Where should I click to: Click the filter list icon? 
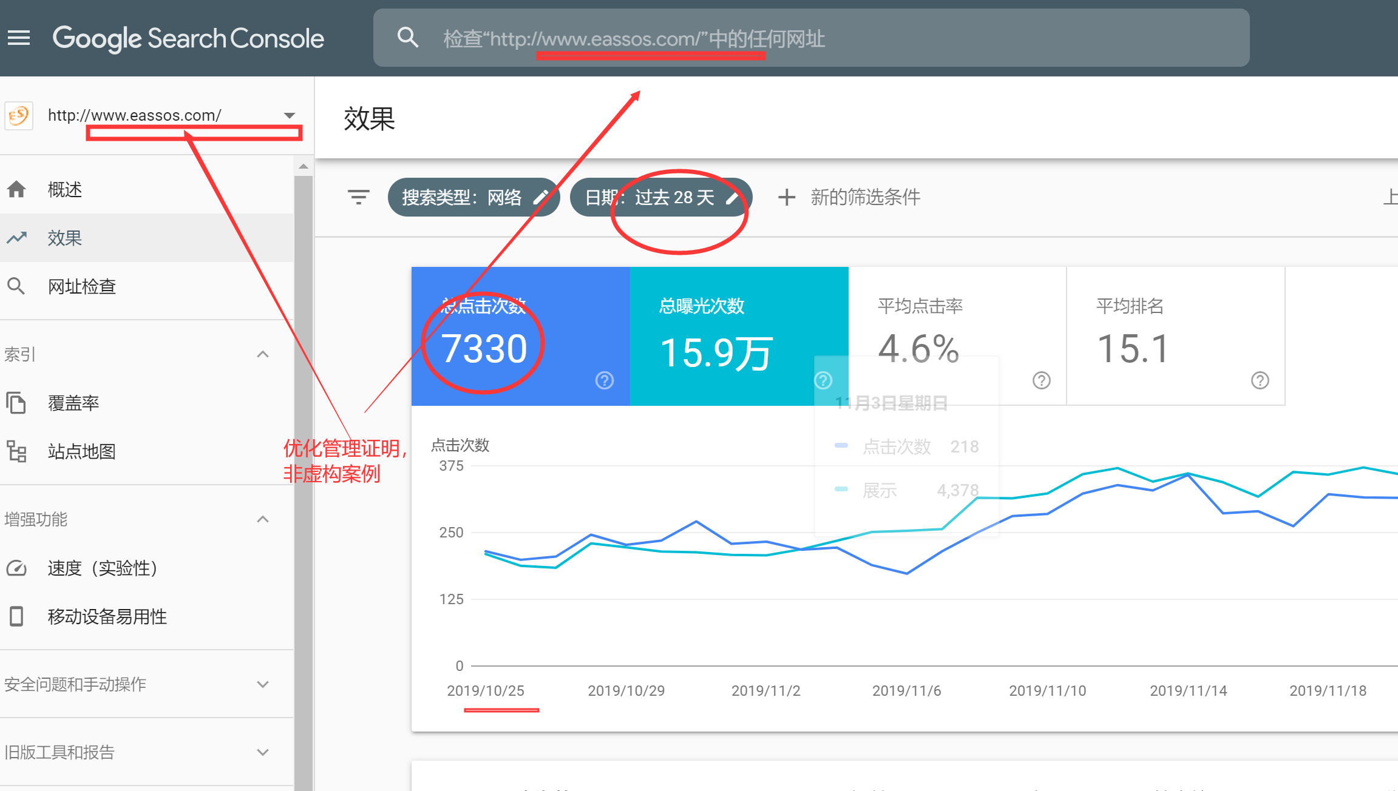coord(359,197)
